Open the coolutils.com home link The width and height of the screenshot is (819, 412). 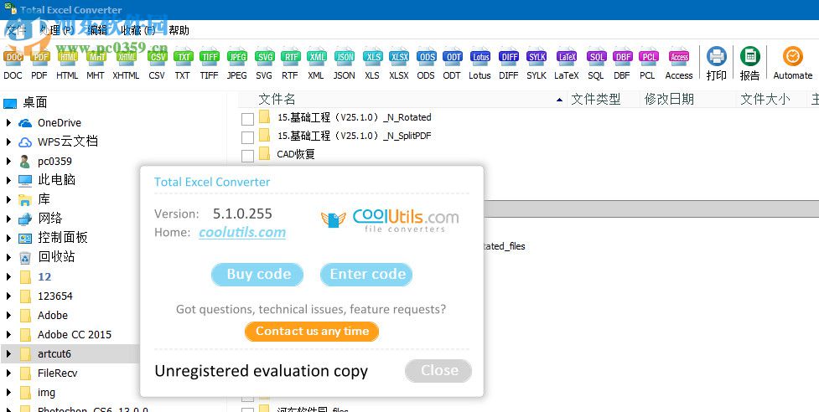click(x=242, y=233)
